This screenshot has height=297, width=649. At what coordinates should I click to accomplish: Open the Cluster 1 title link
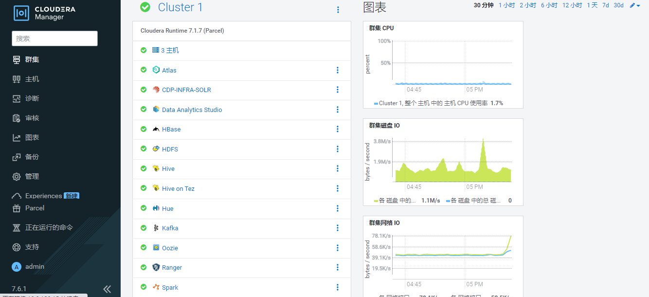click(180, 7)
